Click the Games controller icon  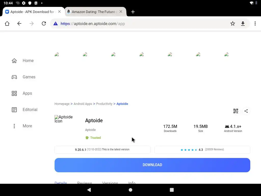click(14, 77)
